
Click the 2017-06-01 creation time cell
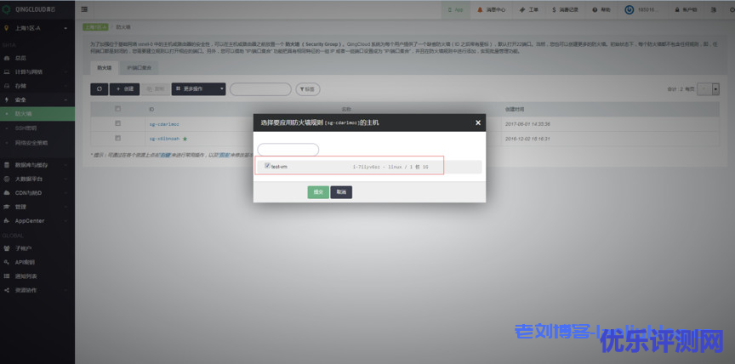pyautogui.click(x=527, y=124)
